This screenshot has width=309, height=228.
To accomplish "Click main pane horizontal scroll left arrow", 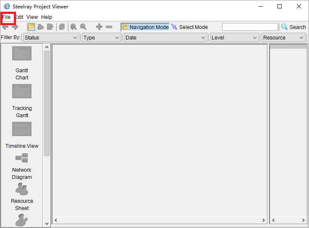I will pos(56,220).
